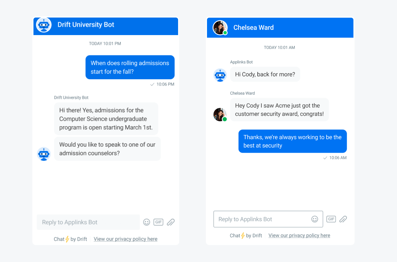
Task: Open the left chat's privacy policy link
Action: tap(125, 239)
